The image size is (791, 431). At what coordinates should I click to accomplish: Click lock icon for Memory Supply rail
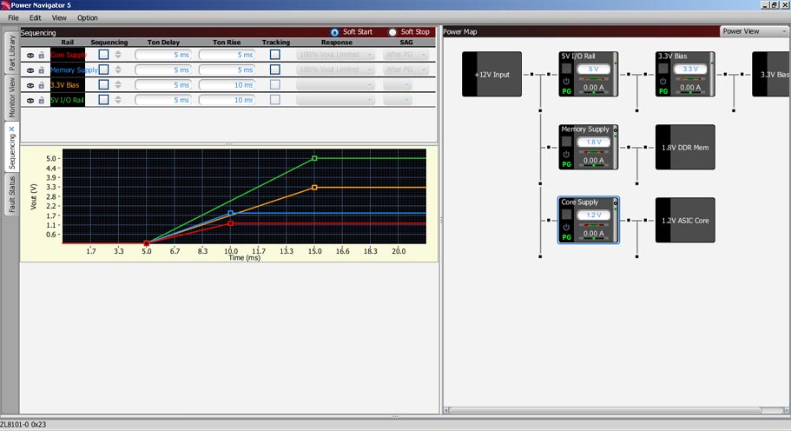(42, 70)
